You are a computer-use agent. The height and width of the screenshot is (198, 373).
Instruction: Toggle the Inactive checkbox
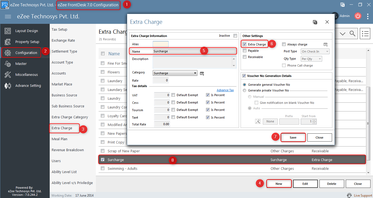[x=235, y=36]
